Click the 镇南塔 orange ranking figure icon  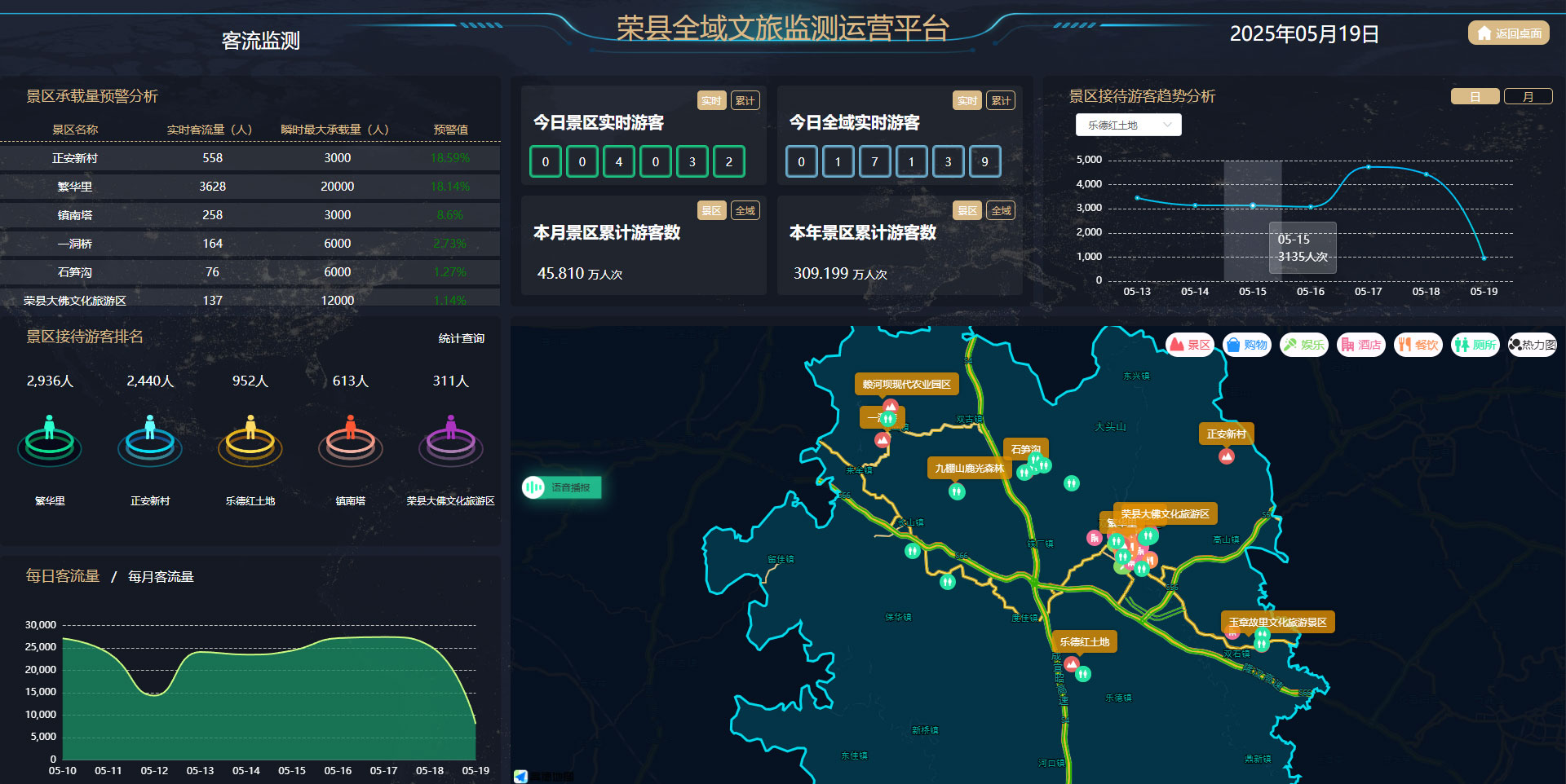pos(351,440)
